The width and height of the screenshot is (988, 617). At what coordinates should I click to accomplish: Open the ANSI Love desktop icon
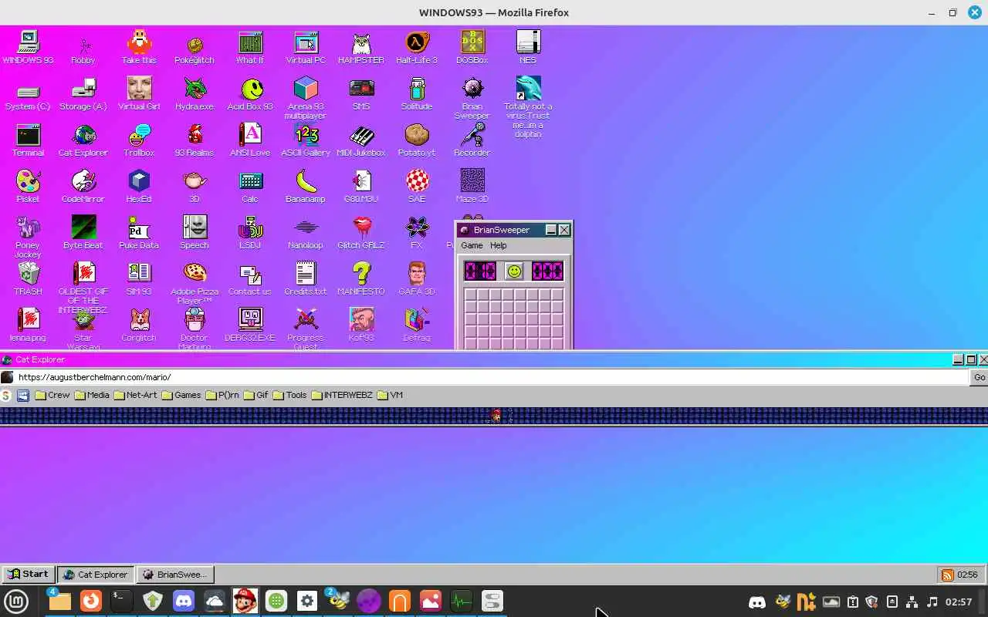pos(250,140)
